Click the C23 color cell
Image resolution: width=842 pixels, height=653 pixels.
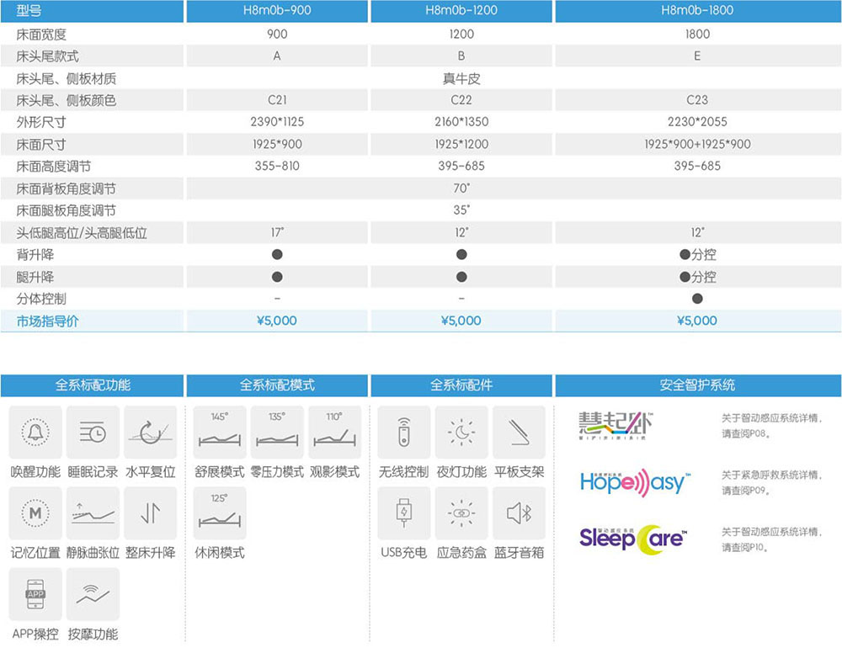tap(697, 100)
